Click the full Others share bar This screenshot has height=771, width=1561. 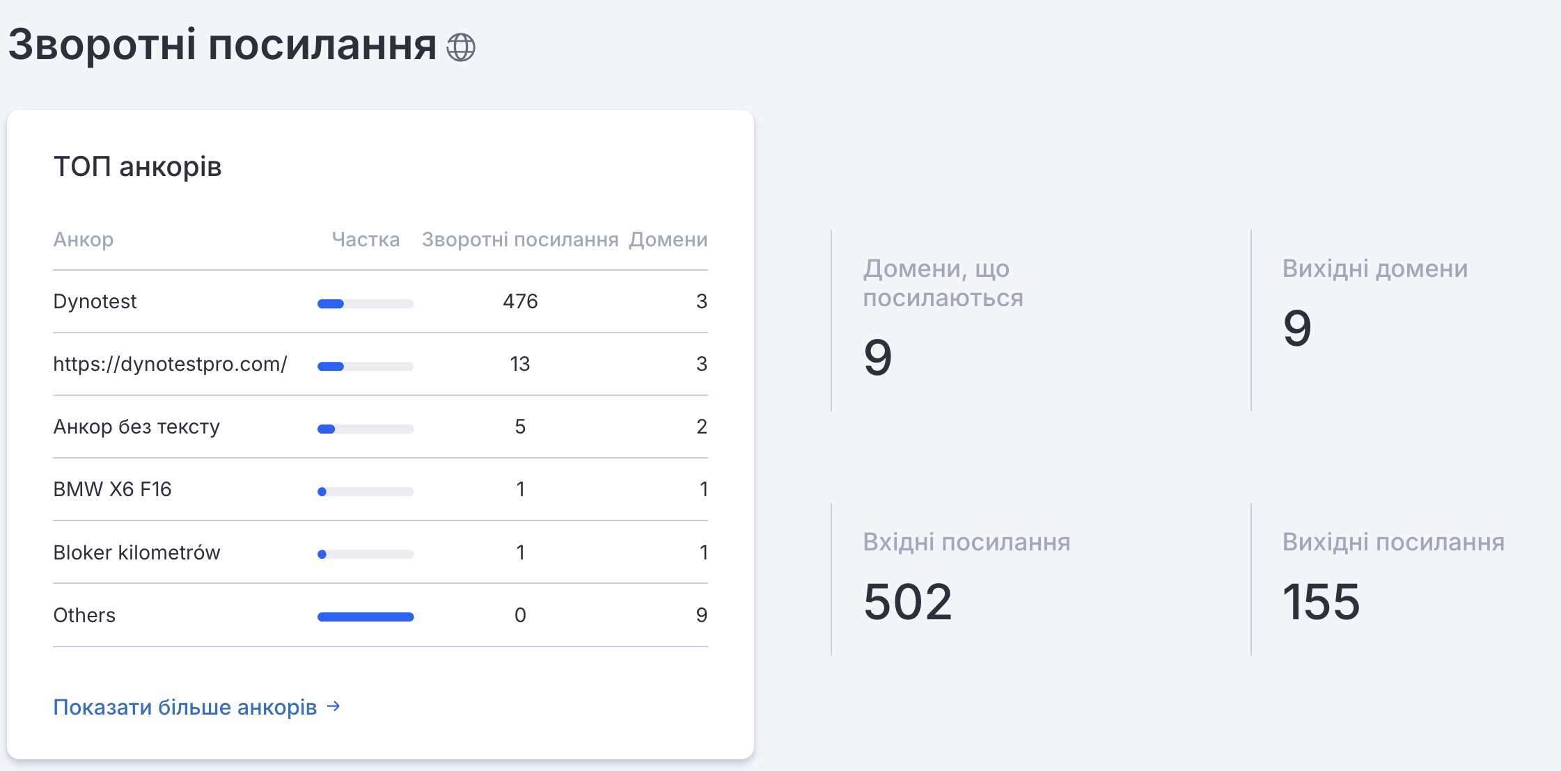click(366, 617)
